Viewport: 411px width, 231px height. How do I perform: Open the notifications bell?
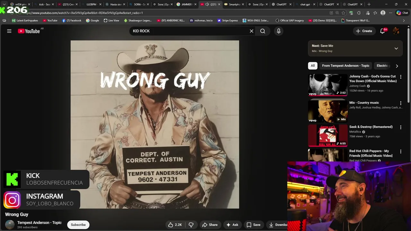click(382, 31)
